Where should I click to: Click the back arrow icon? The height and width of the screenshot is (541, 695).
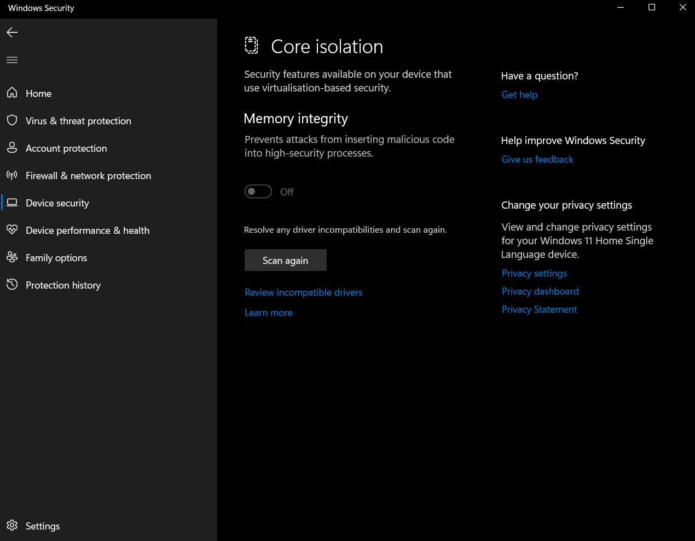12,32
